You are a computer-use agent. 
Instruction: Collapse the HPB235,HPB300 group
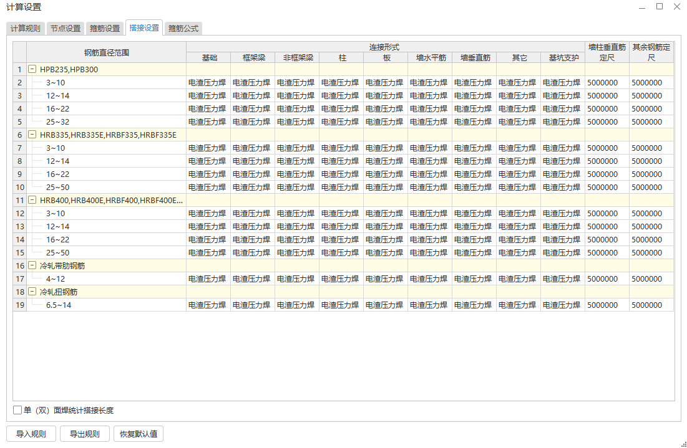tap(32, 69)
